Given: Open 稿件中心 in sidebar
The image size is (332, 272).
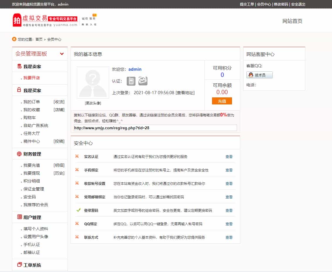Looking at the screenshot, I should [x=32, y=141].
